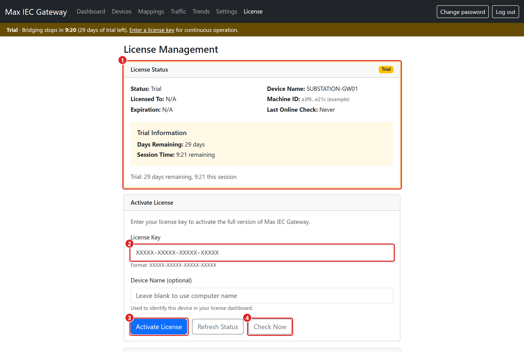524x352 pixels.
Task: Click the 'Trial: 29 days remaining' summary line
Action: (x=183, y=177)
